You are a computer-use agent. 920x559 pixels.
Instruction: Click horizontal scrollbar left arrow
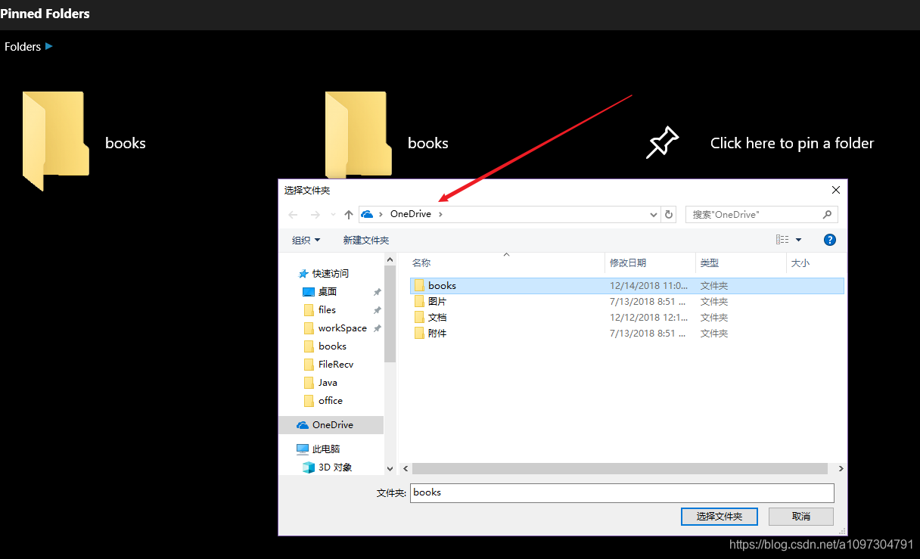(x=405, y=469)
